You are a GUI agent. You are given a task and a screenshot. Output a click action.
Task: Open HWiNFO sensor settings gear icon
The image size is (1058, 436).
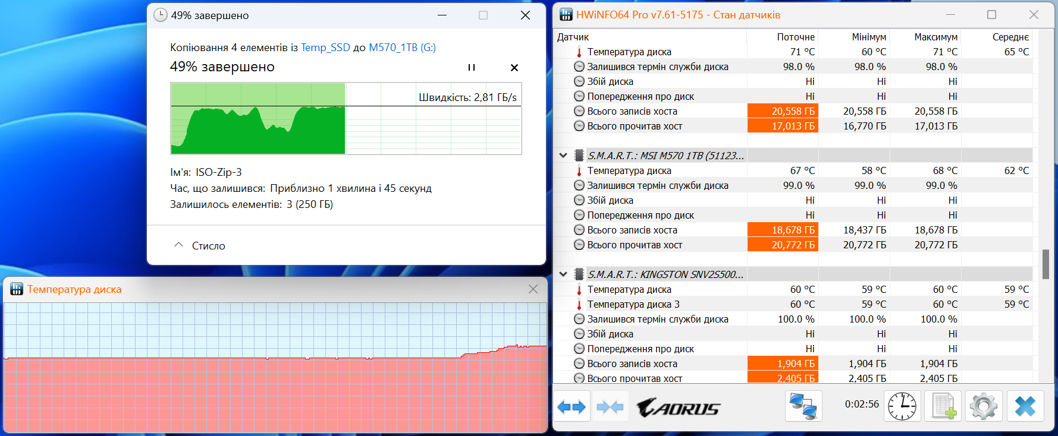pyautogui.click(x=984, y=407)
